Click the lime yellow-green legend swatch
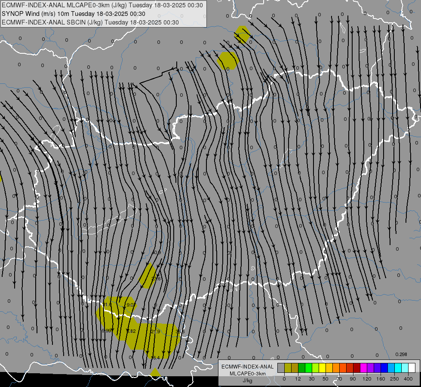The image size is (421, 387). pyautogui.click(x=316, y=368)
